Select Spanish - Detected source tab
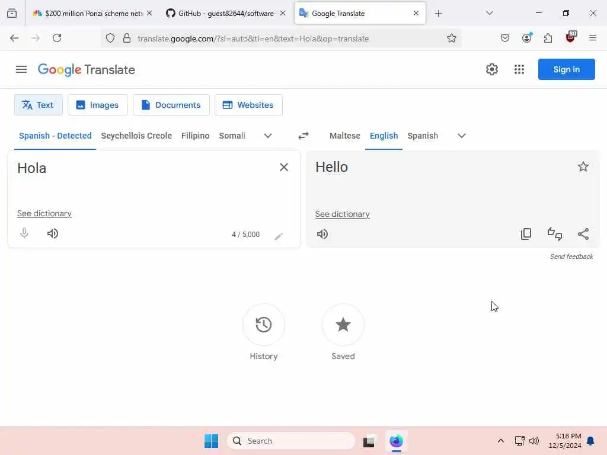This screenshot has width=607, height=455. click(x=55, y=136)
